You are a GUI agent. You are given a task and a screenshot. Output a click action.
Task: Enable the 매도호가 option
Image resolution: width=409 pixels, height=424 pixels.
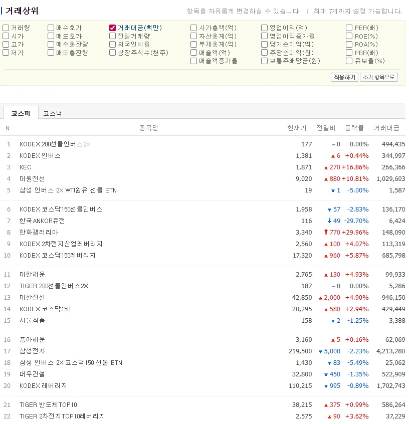[x=51, y=36]
